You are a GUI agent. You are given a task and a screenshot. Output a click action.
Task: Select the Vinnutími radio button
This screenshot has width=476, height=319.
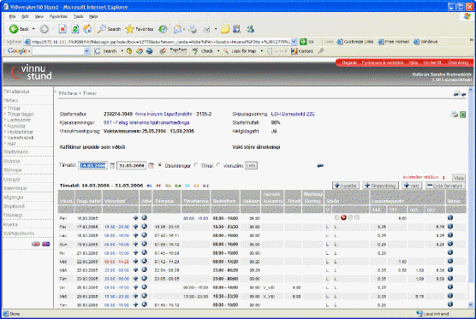pos(218,165)
